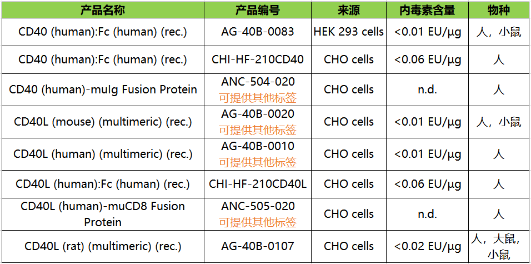Open 可提供其他标签 link under ANC-504-020
Viewport: 531px width, 264px height.
coord(257,98)
